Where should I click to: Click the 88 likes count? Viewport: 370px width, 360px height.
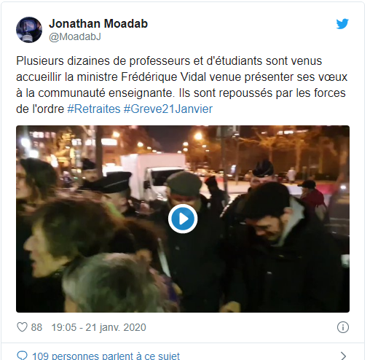(36, 327)
